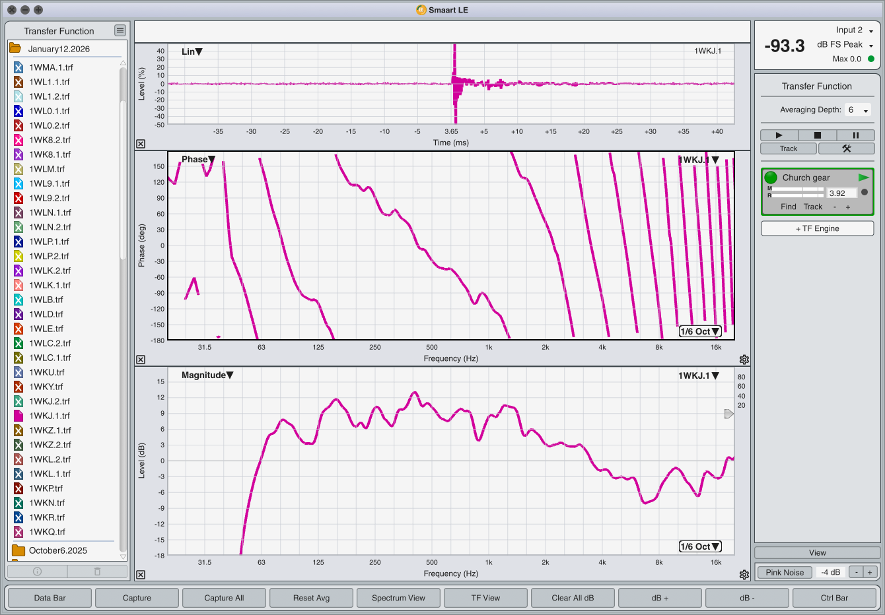
Task: Click Find in the Church gear engine
Action: pos(789,207)
